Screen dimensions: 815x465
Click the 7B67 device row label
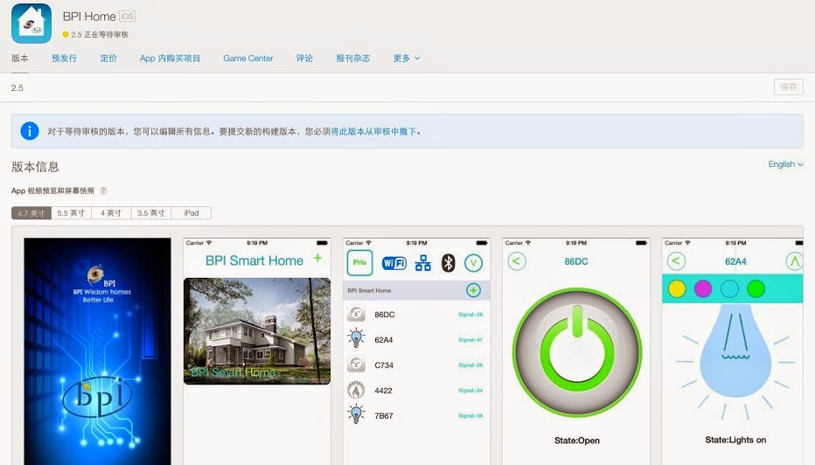(384, 416)
